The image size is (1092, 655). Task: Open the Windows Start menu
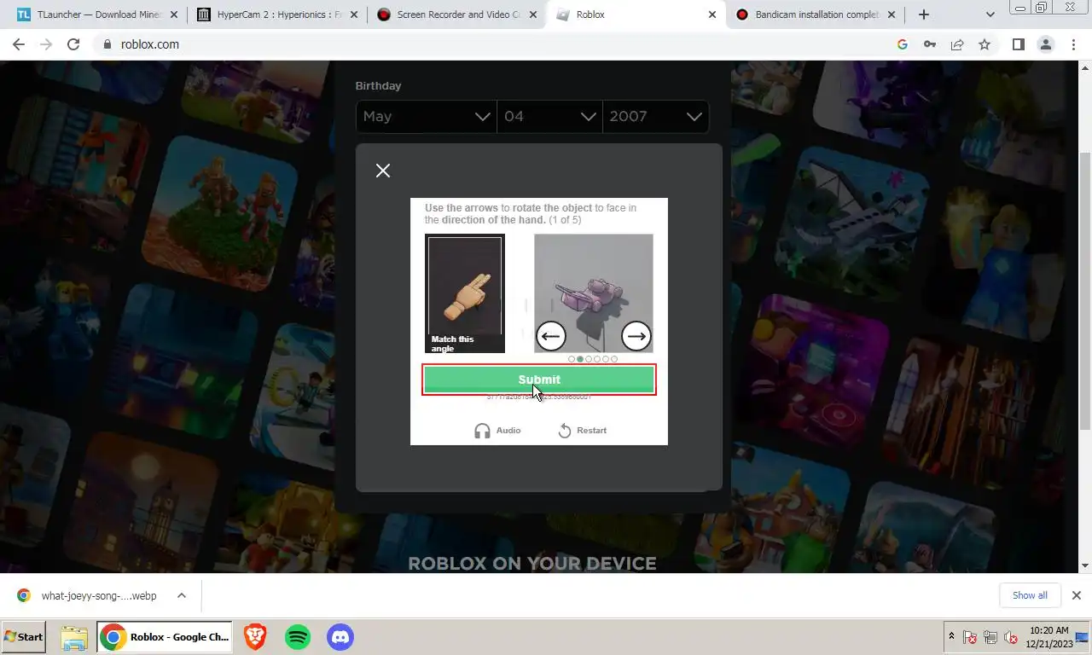coord(24,637)
